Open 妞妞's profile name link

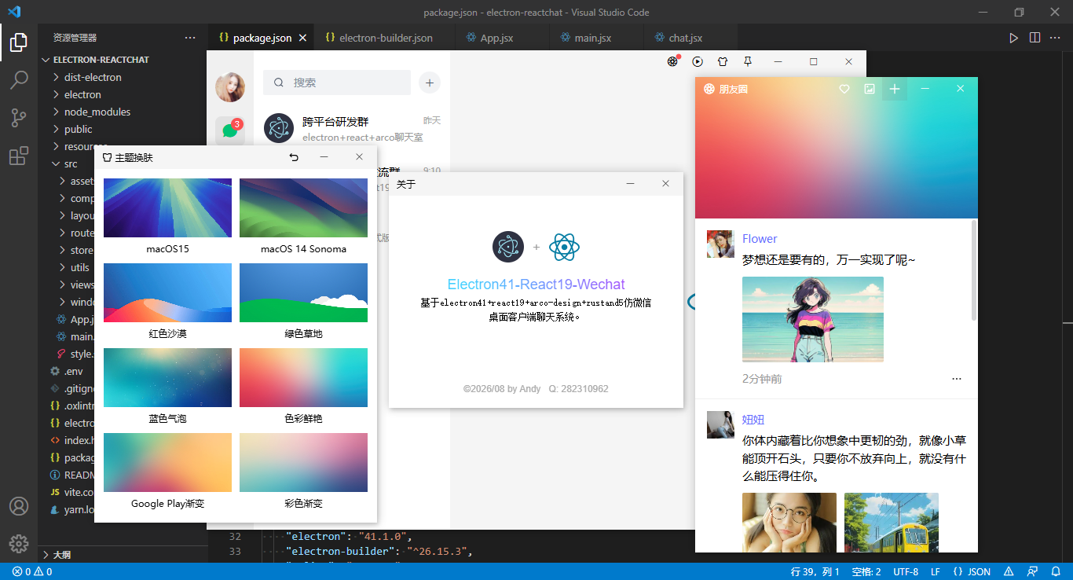pyautogui.click(x=753, y=420)
